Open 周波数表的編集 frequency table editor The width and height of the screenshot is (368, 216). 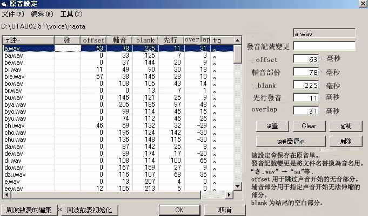[x=29, y=210]
